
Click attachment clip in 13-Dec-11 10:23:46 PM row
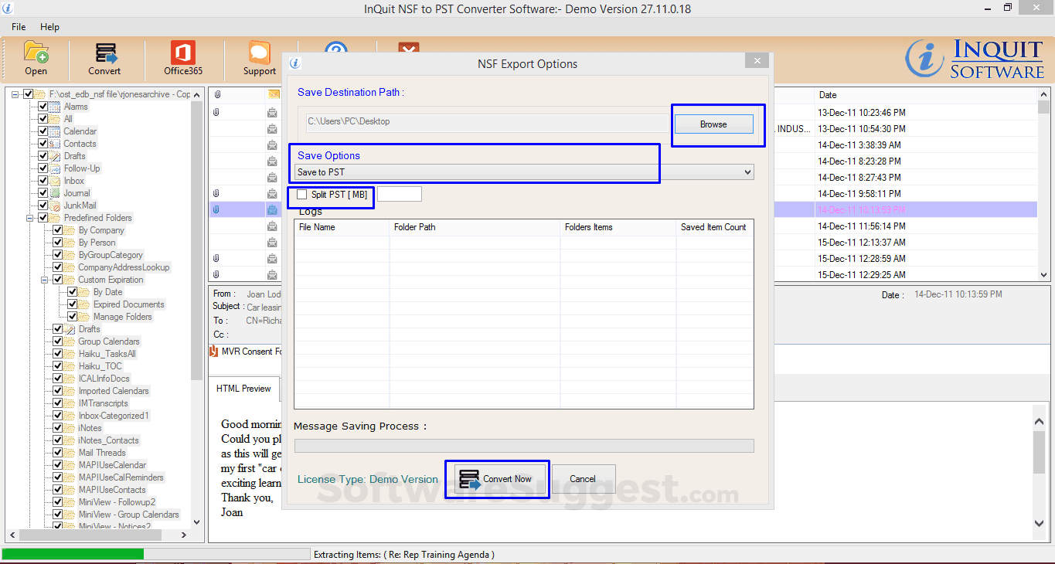pos(217,113)
